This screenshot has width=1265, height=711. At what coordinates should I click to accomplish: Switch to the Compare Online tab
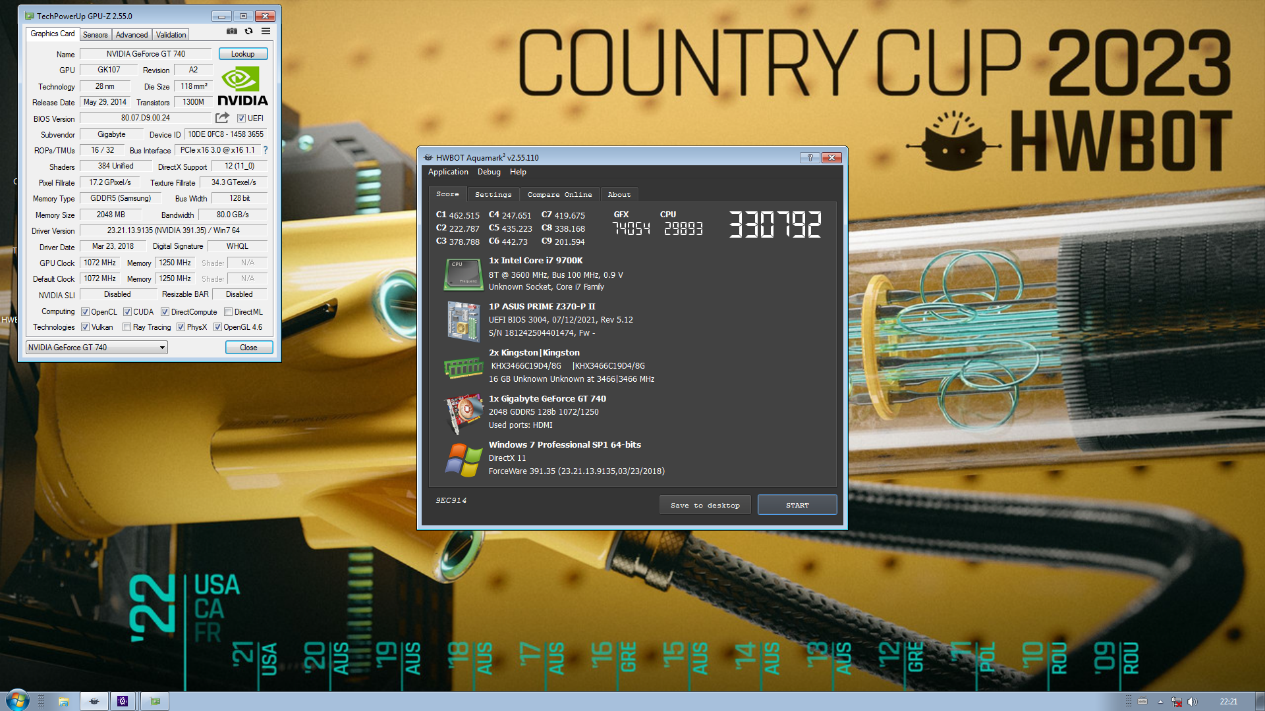[559, 195]
